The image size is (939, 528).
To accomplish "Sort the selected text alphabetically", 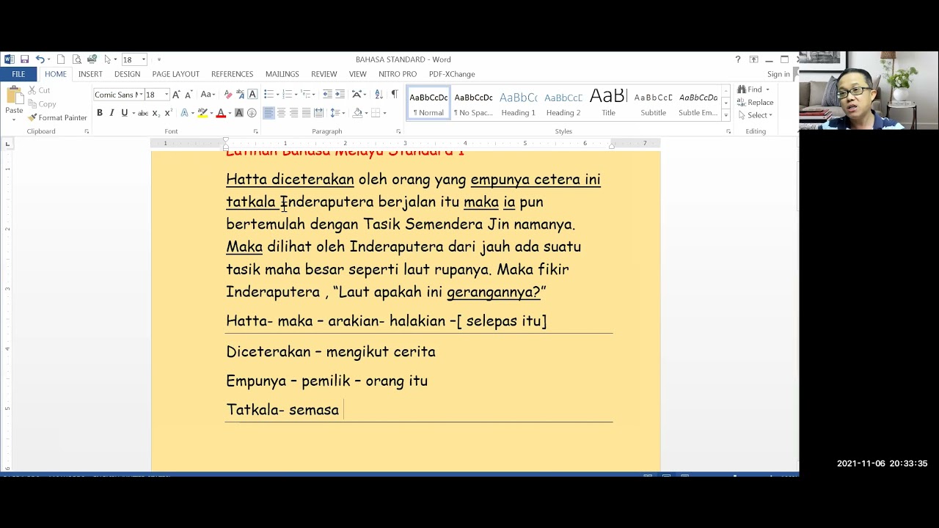I will (379, 95).
